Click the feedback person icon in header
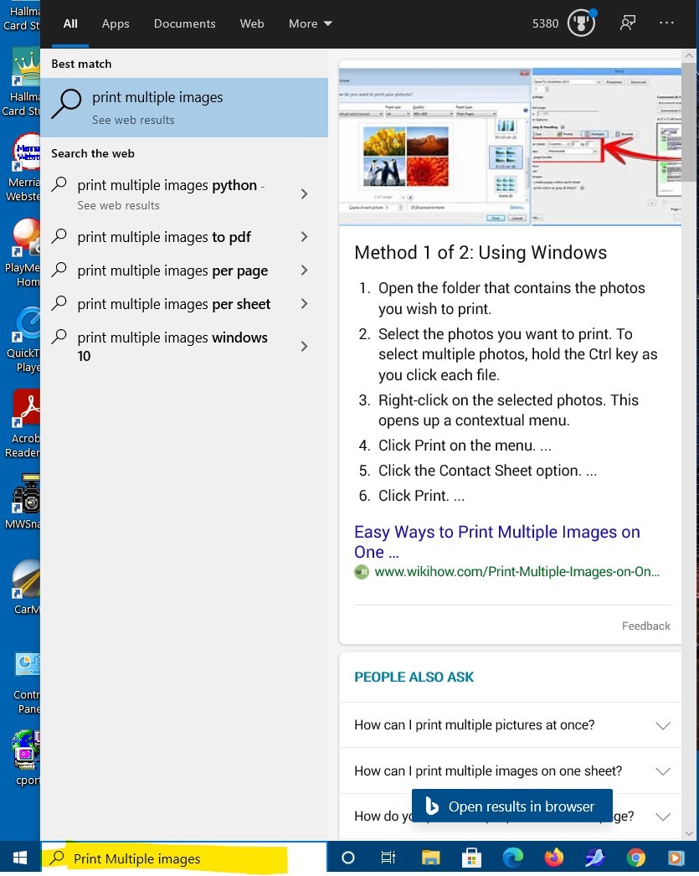The width and height of the screenshot is (699, 876). click(628, 23)
